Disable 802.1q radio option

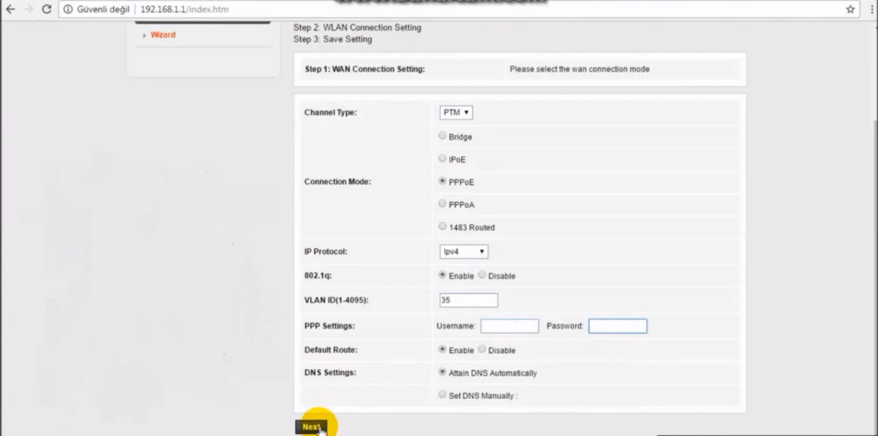pyautogui.click(x=482, y=275)
